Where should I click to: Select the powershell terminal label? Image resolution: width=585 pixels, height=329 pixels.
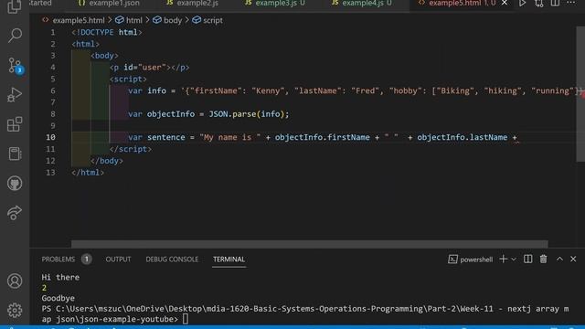[x=471, y=260]
